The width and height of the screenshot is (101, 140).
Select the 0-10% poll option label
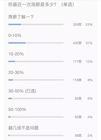(15, 35)
